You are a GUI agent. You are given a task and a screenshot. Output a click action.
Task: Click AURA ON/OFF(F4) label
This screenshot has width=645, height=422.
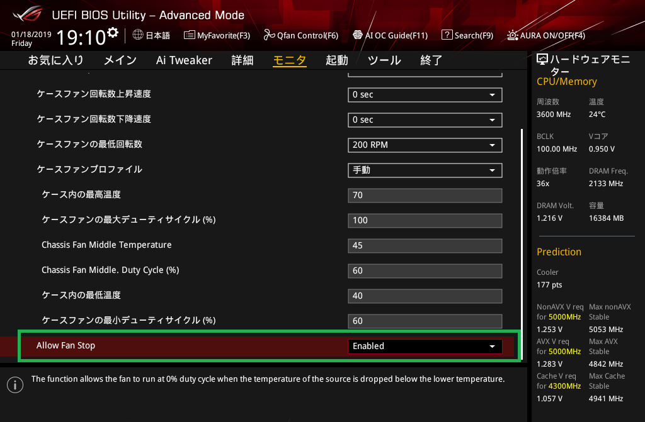pyautogui.click(x=552, y=35)
